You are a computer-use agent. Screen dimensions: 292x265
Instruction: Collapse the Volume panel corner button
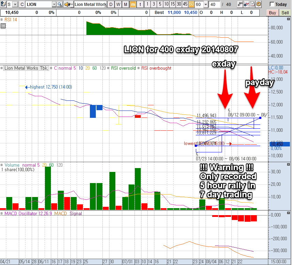289,164
